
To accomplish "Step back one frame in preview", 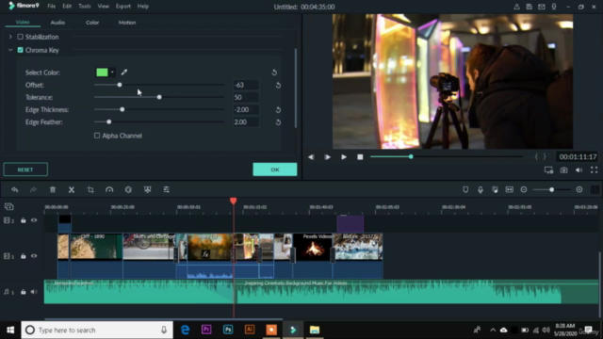I will point(311,157).
